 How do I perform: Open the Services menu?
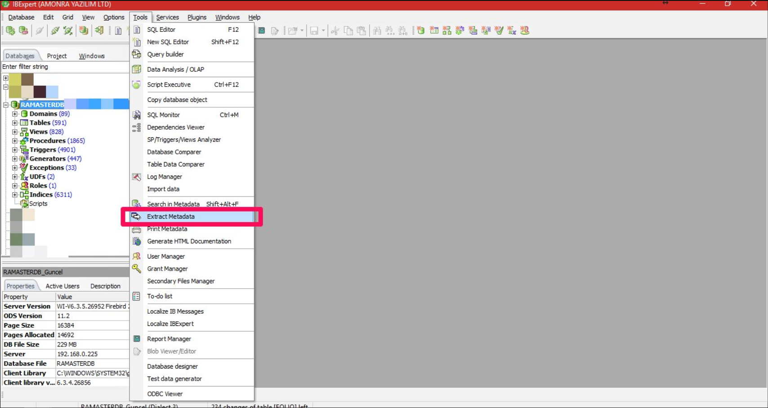(x=167, y=17)
